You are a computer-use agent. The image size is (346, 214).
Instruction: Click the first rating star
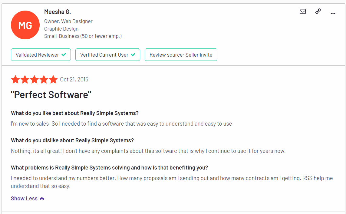15,79
